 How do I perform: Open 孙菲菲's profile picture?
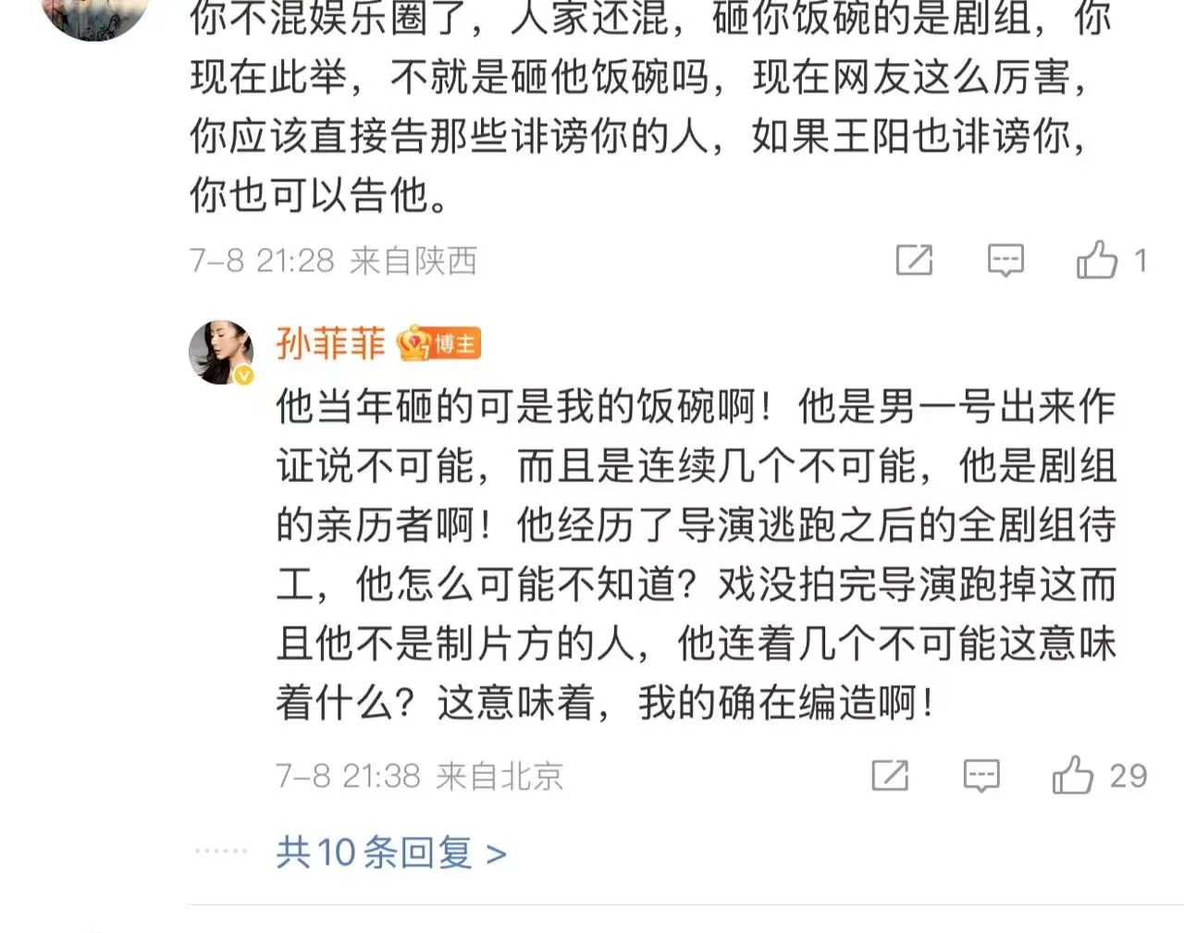[x=221, y=352]
